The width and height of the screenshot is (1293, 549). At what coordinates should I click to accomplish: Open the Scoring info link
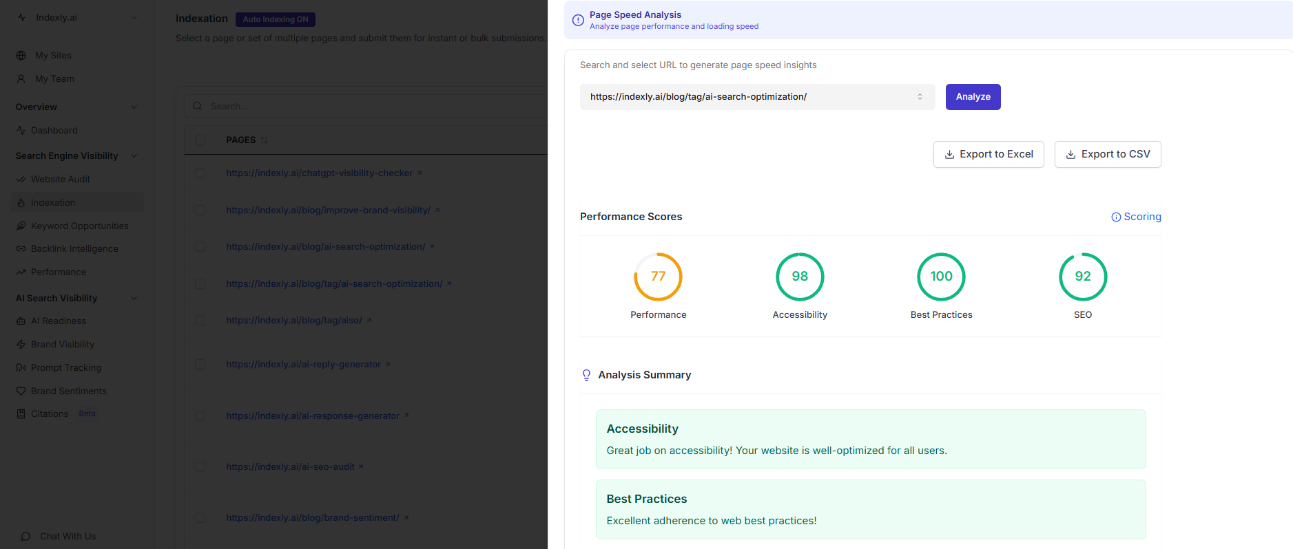coord(1136,217)
